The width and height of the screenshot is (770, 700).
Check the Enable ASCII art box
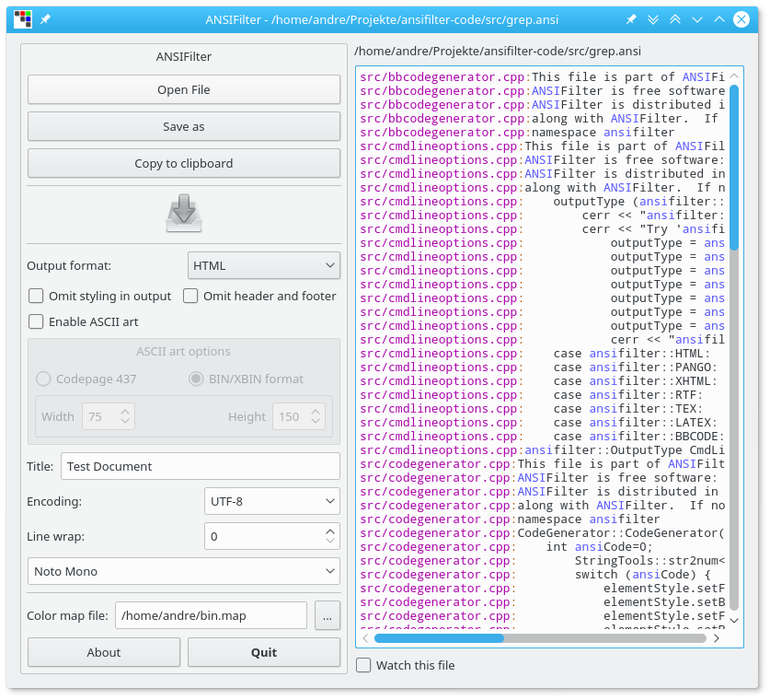[36, 321]
